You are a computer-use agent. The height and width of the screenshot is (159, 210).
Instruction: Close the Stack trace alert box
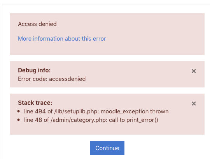pos(194,104)
